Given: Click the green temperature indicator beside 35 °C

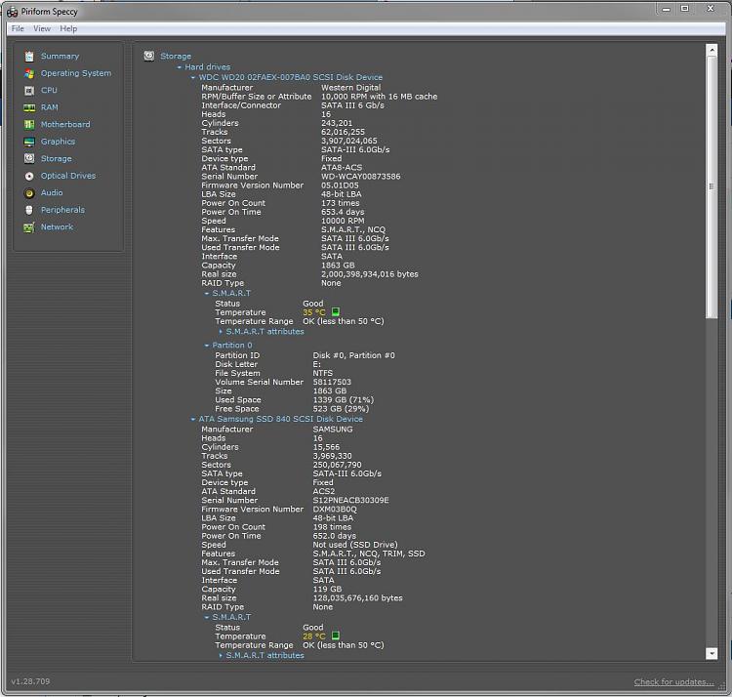Looking at the screenshot, I should 335,311.
